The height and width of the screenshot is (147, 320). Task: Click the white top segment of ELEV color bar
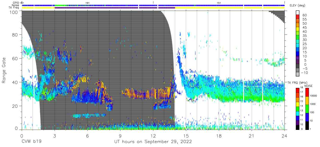(x=298, y=13)
